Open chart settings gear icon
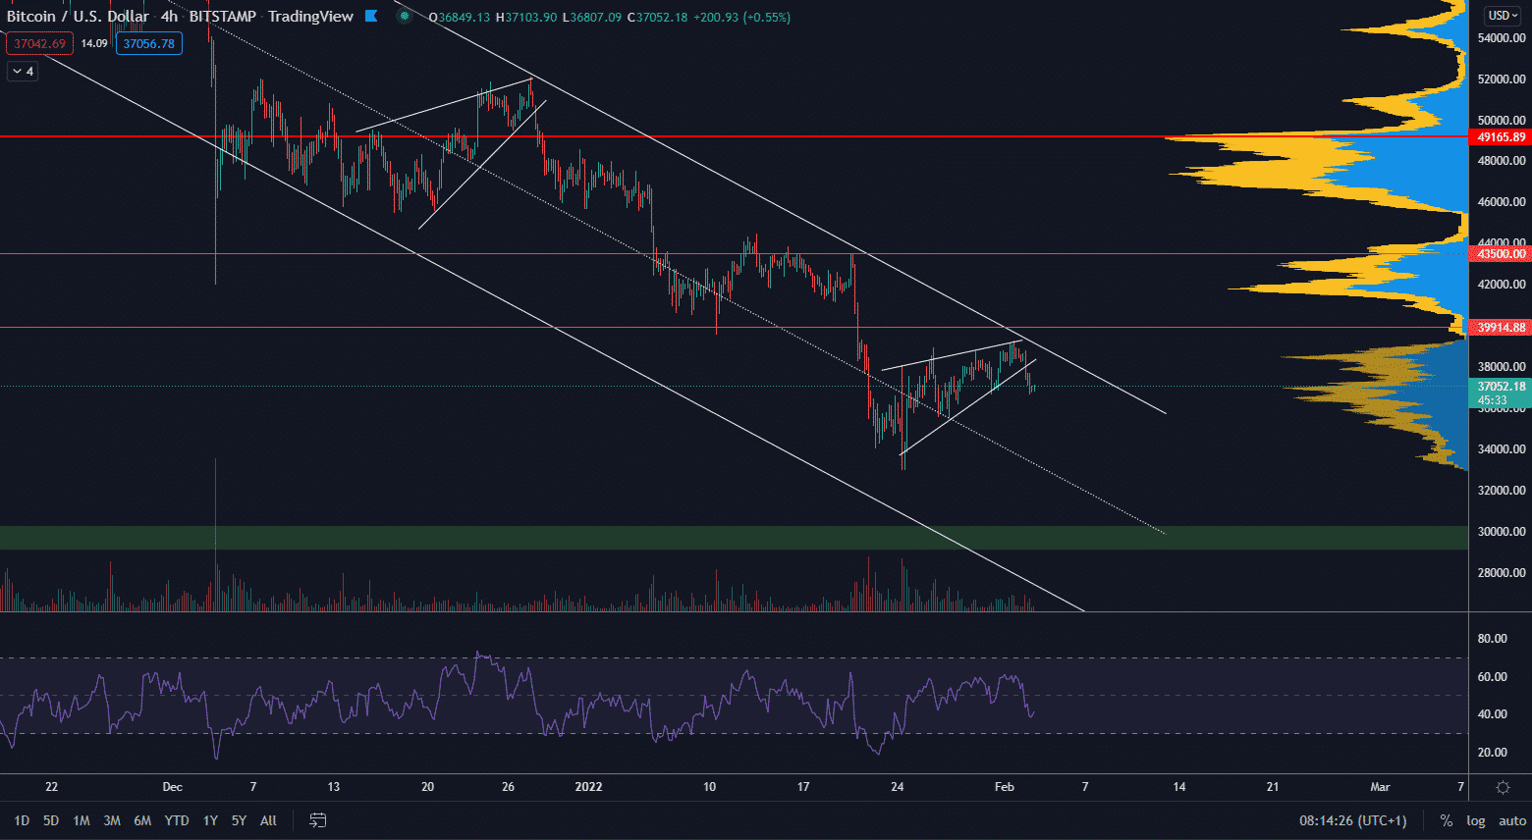1532x840 pixels. click(1503, 787)
